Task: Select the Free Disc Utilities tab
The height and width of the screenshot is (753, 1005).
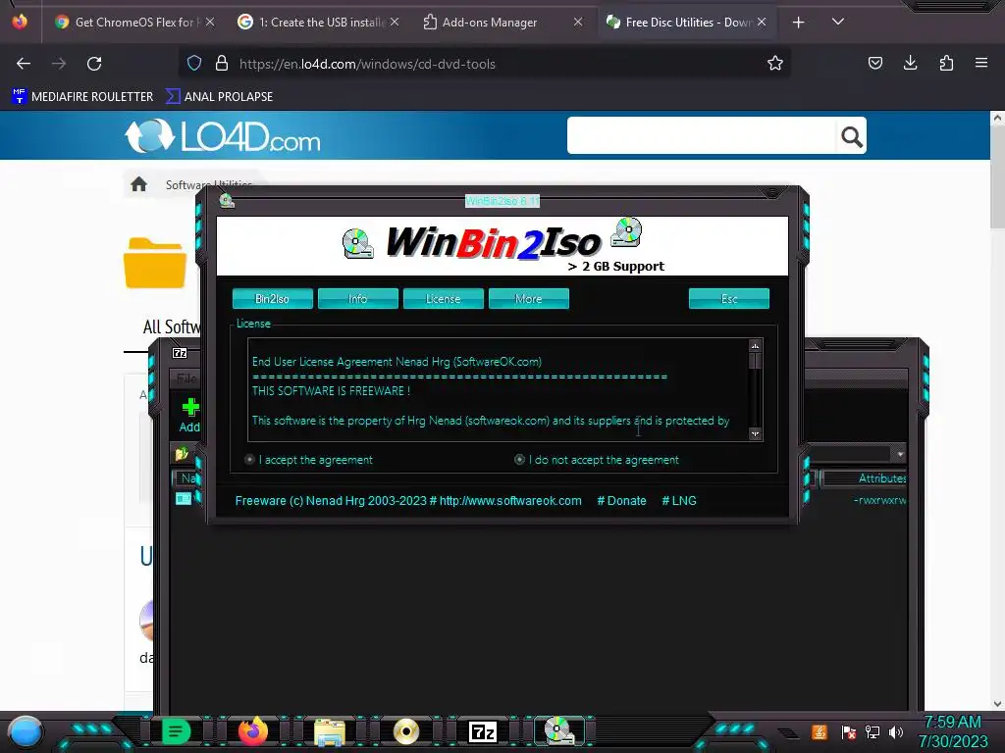Action: pos(678,22)
